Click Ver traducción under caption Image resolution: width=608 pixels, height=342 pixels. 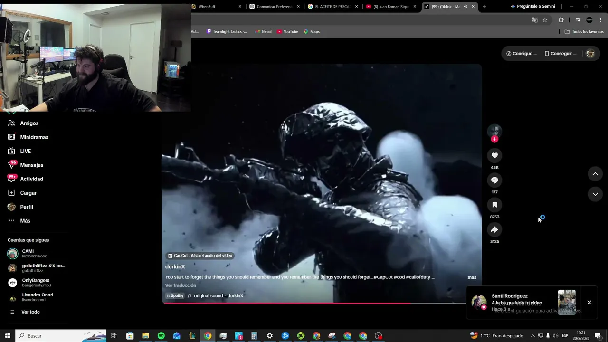coord(180,285)
